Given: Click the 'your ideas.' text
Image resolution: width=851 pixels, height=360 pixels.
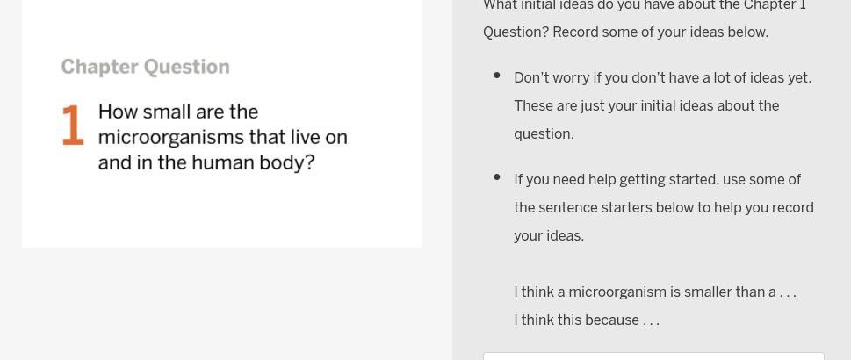Looking at the screenshot, I should [x=549, y=236].
